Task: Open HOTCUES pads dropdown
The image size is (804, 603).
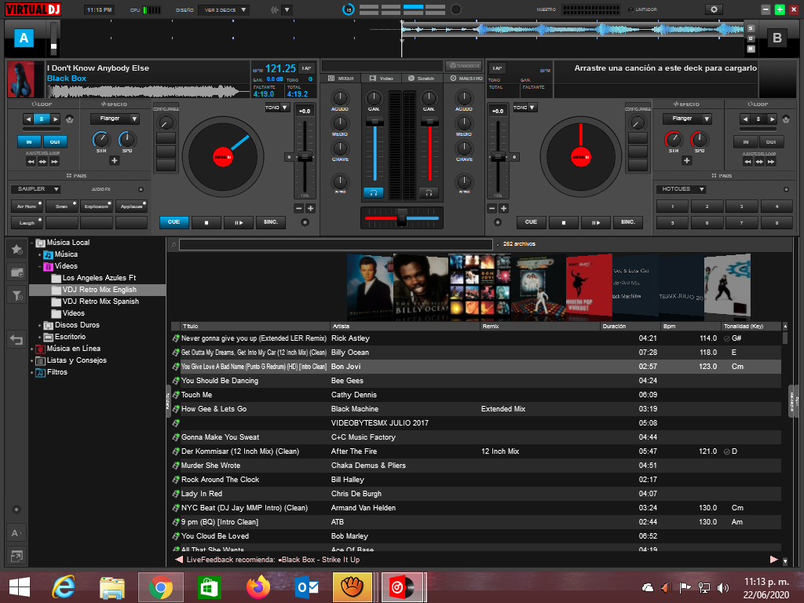Action: pyautogui.click(x=681, y=189)
